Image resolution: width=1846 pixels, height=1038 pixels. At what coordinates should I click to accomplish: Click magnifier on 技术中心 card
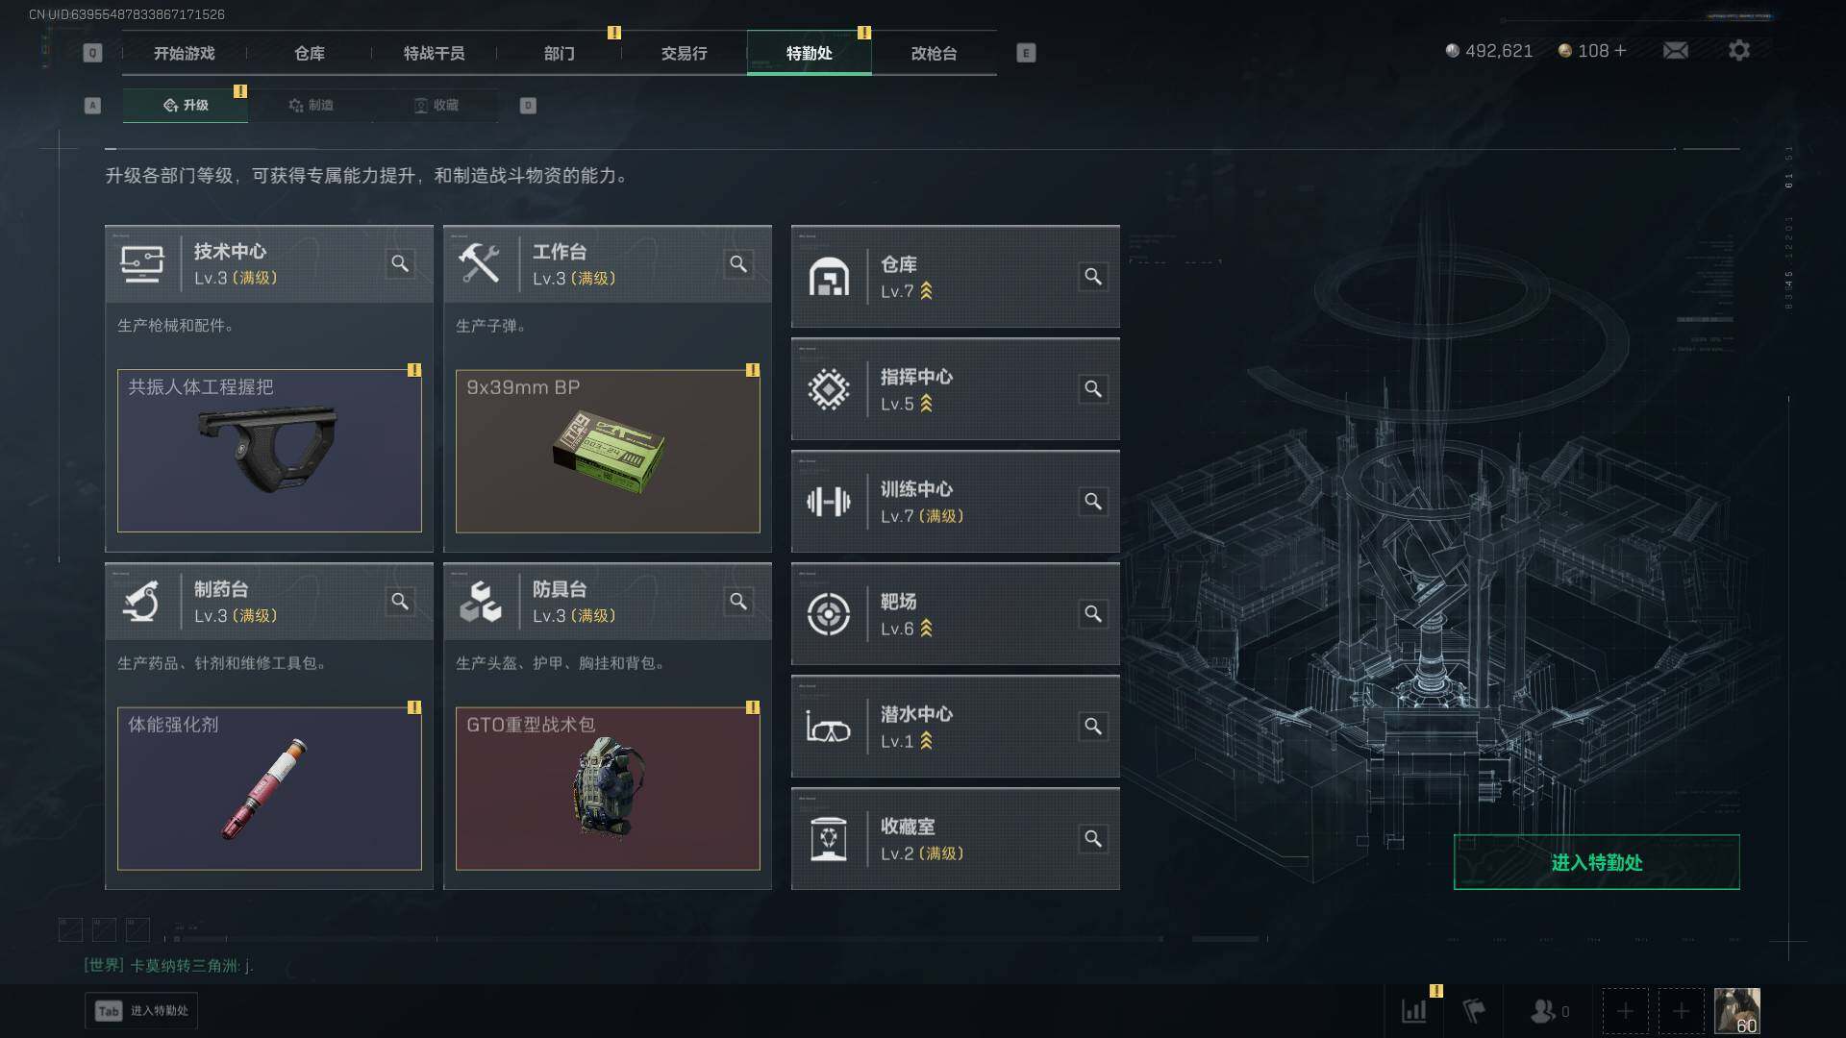click(x=400, y=263)
